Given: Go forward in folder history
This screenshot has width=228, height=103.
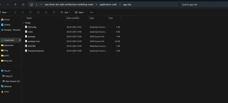Looking at the screenshot, I should tap(8, 4).
